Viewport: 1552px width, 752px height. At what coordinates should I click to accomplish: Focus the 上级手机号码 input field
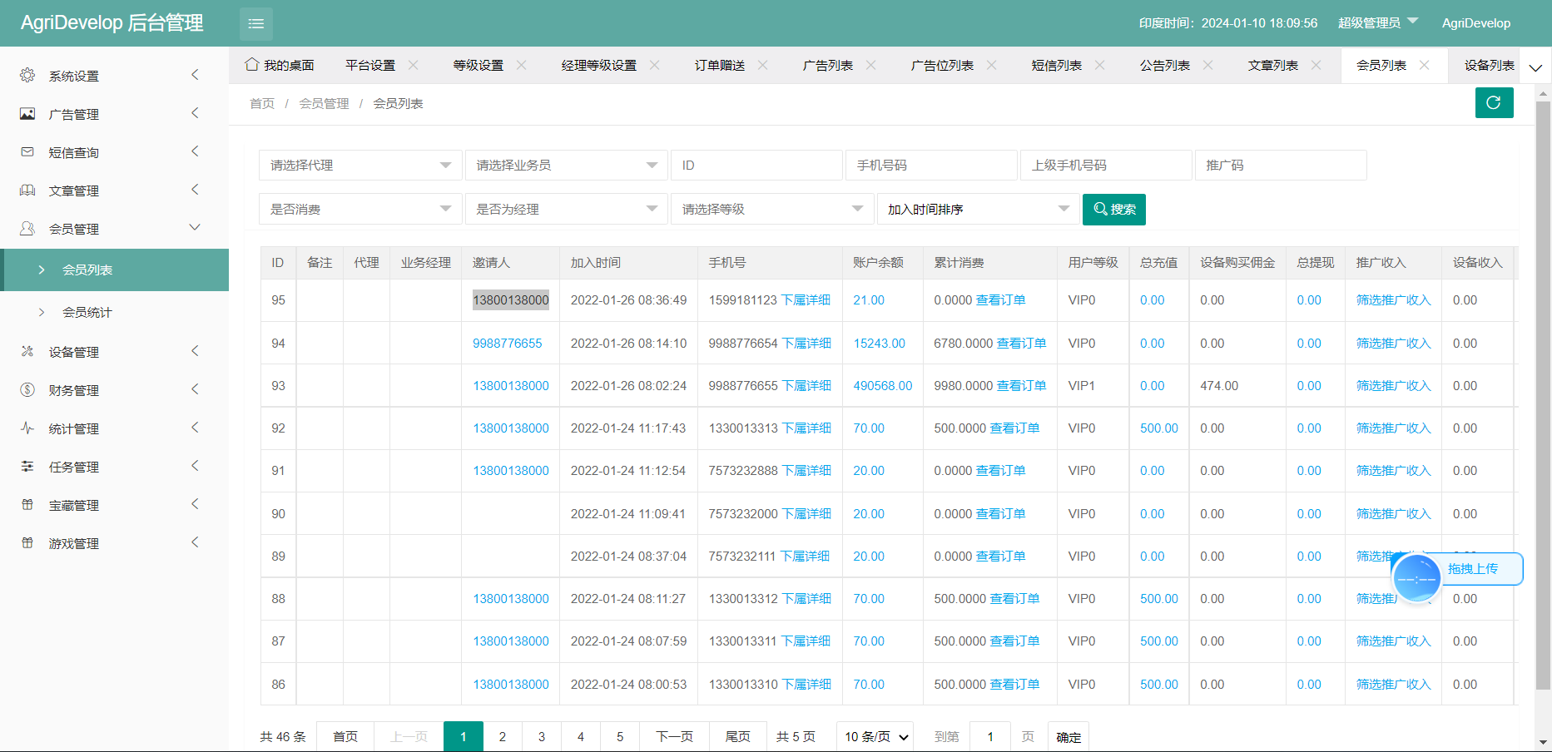tap(1106, 165)
